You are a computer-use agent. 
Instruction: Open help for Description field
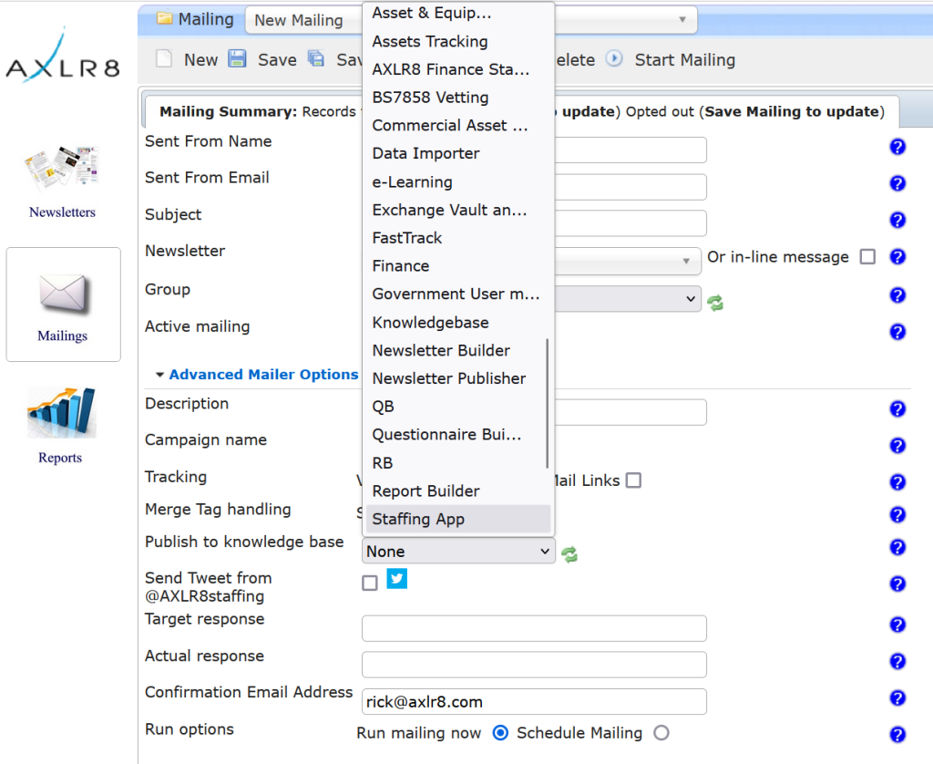(x=897, y=409)
